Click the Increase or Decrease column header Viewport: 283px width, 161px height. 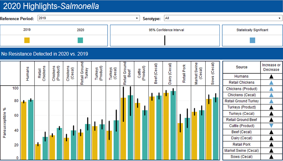tap(271, 67)
